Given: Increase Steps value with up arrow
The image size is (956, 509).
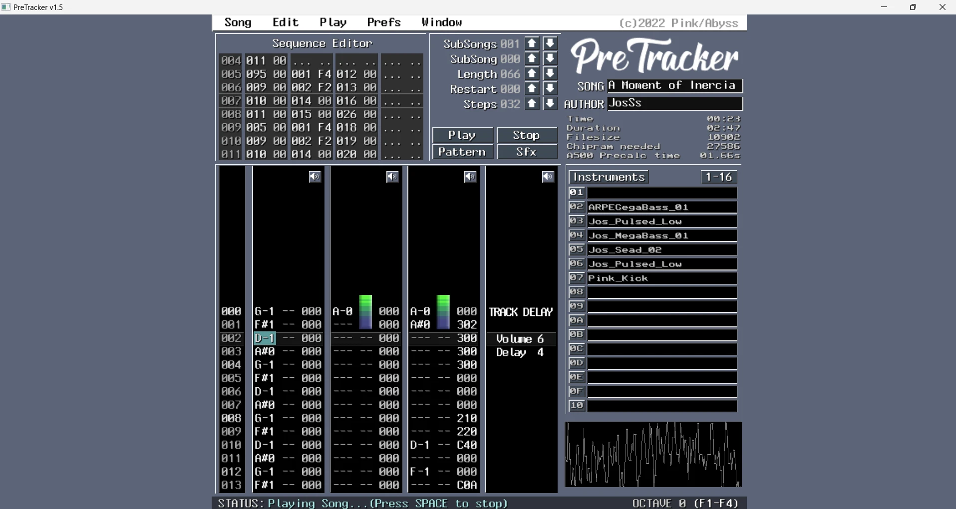Looking at the screenshot, I should tap(532, 104).
